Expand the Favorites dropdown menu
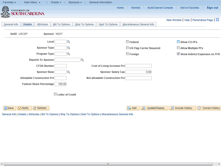Image resolution: width=221 pixels, height=166 pixels. 9,2
